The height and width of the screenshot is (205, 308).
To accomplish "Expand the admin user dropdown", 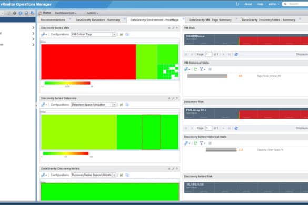I will (x=274, y=4).
